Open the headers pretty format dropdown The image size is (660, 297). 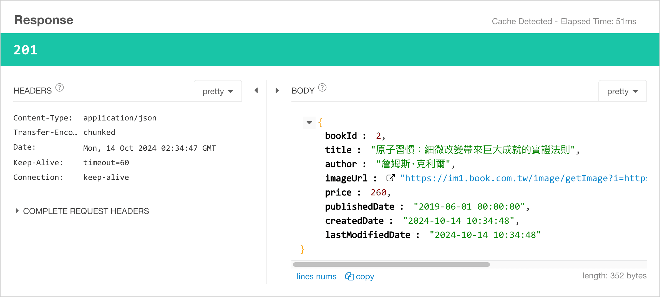[x=218, y=91]
